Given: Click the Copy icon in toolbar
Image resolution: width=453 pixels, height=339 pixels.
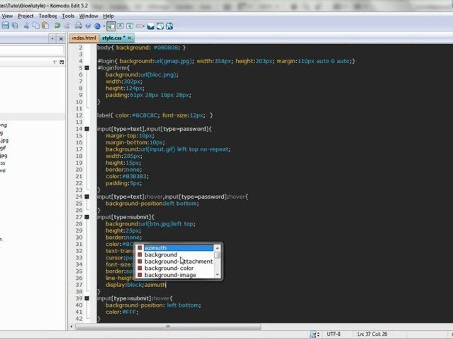Looking at the screenshot, I should pos(36,26).
